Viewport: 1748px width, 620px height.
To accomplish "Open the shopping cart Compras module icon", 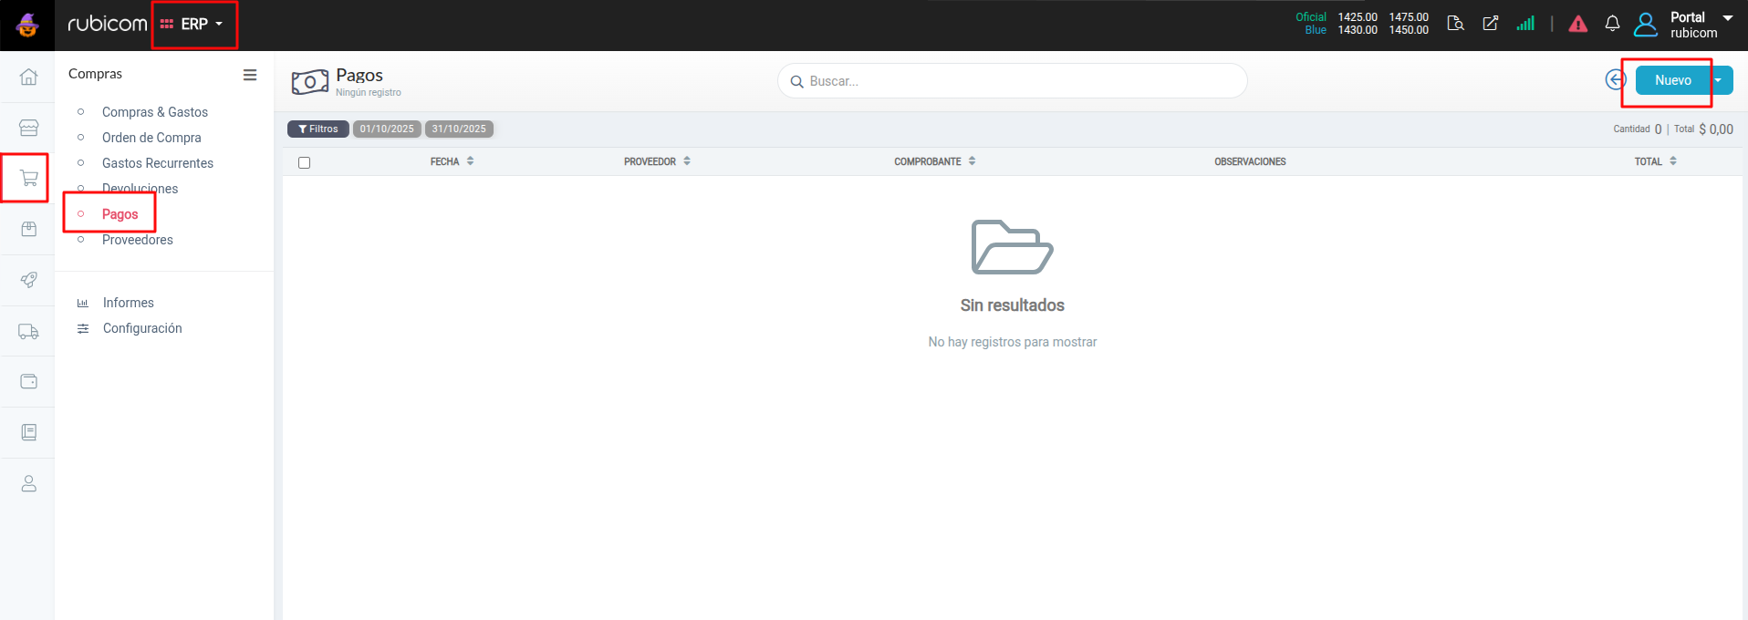I will 28,179.
